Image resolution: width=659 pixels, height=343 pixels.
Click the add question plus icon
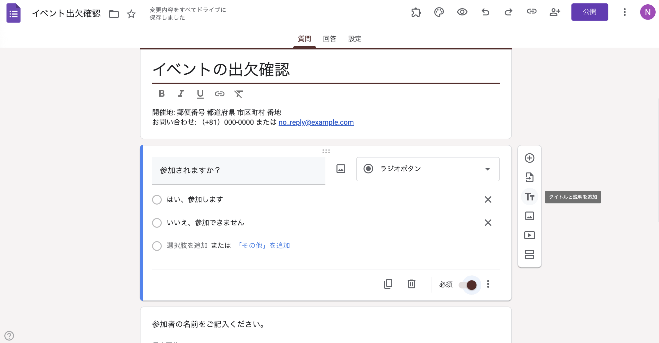pyautogui.click(x=529, y=158)
